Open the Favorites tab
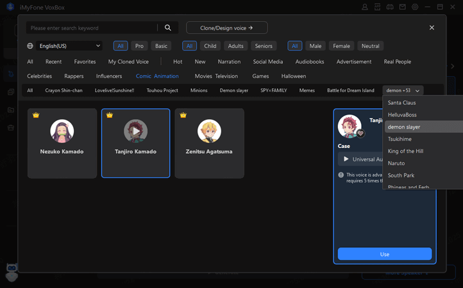463x288 pixels. (x=85, y=61)
